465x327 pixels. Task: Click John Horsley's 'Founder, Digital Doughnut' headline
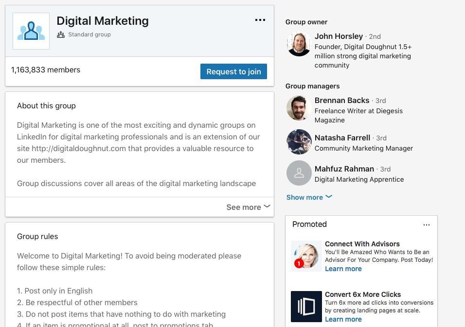[363, 56]
